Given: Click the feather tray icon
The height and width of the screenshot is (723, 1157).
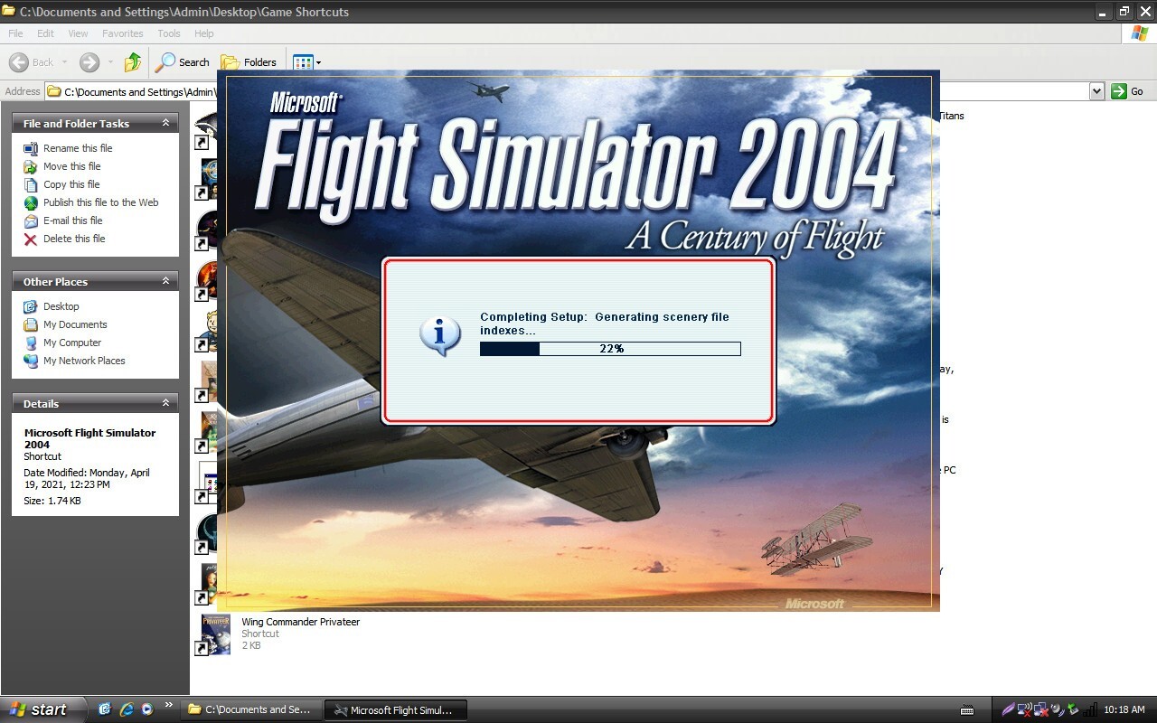Looking at the screenshot, I should click(x=1008, y=709).
